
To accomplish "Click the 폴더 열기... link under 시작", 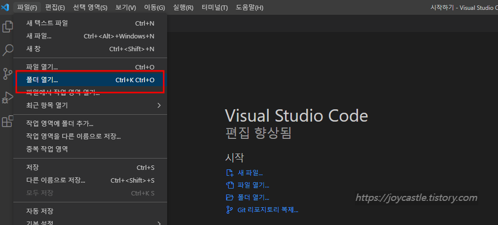I will (x=253, y=197).
